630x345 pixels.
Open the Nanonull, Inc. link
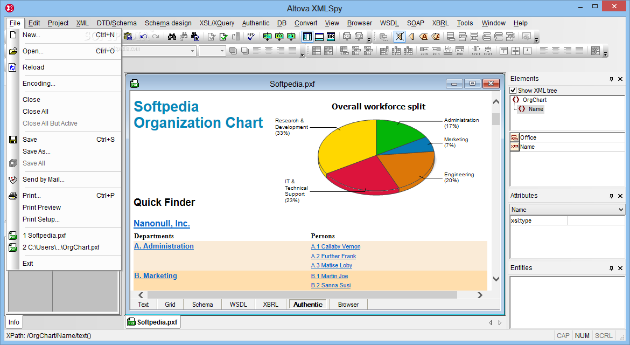pyautogui.click(x=162, y=224)
